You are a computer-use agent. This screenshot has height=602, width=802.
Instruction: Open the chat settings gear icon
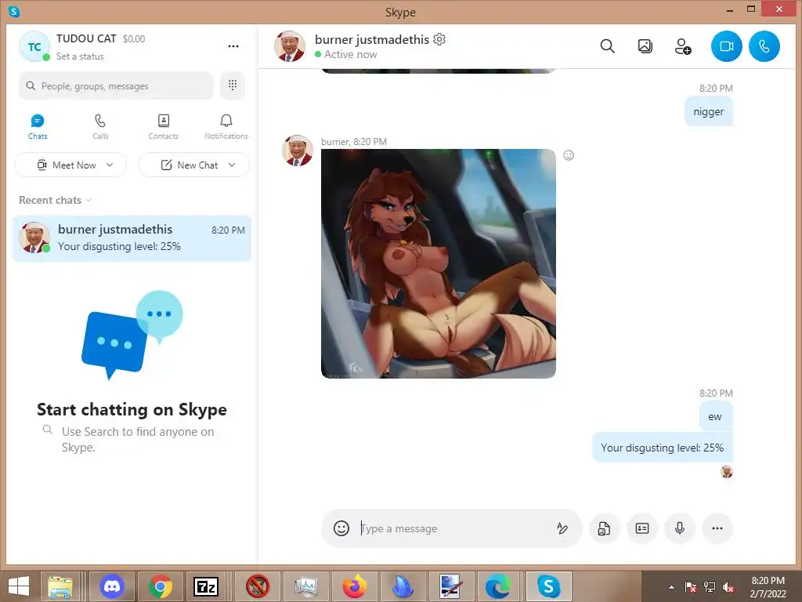[439, 39]
